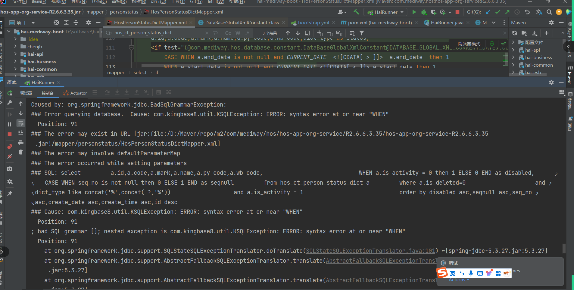Toggle match case (Cc) in search
Viewport: 574px width, 290px height.
pos(228,33)
